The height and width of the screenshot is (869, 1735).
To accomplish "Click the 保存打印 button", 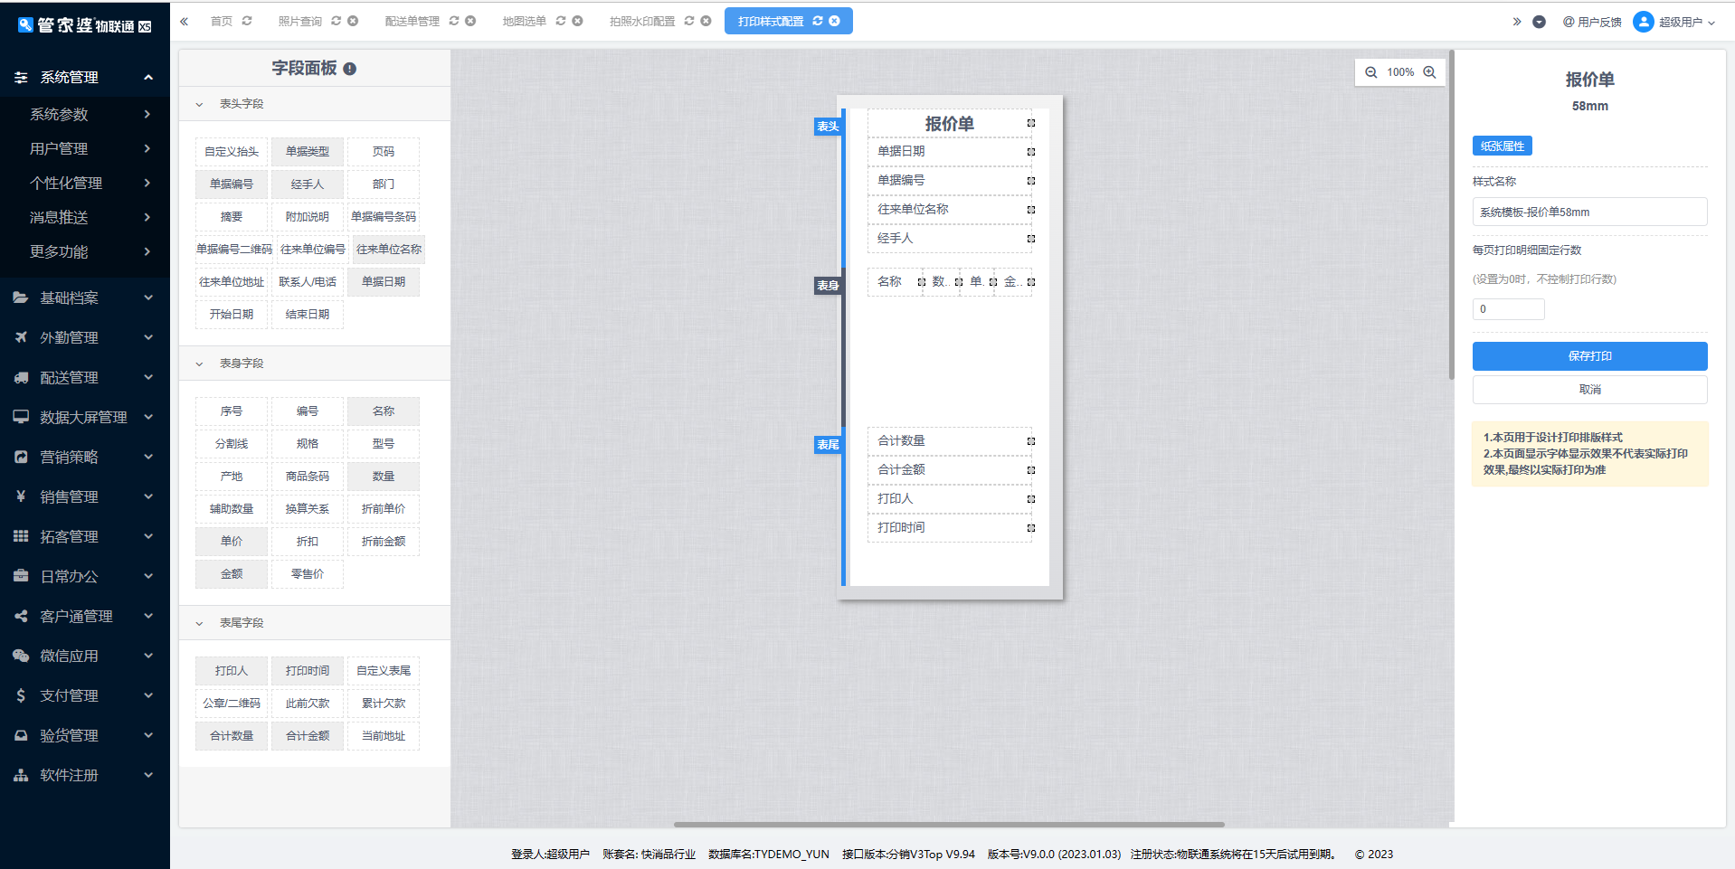I will point(1589,356).
